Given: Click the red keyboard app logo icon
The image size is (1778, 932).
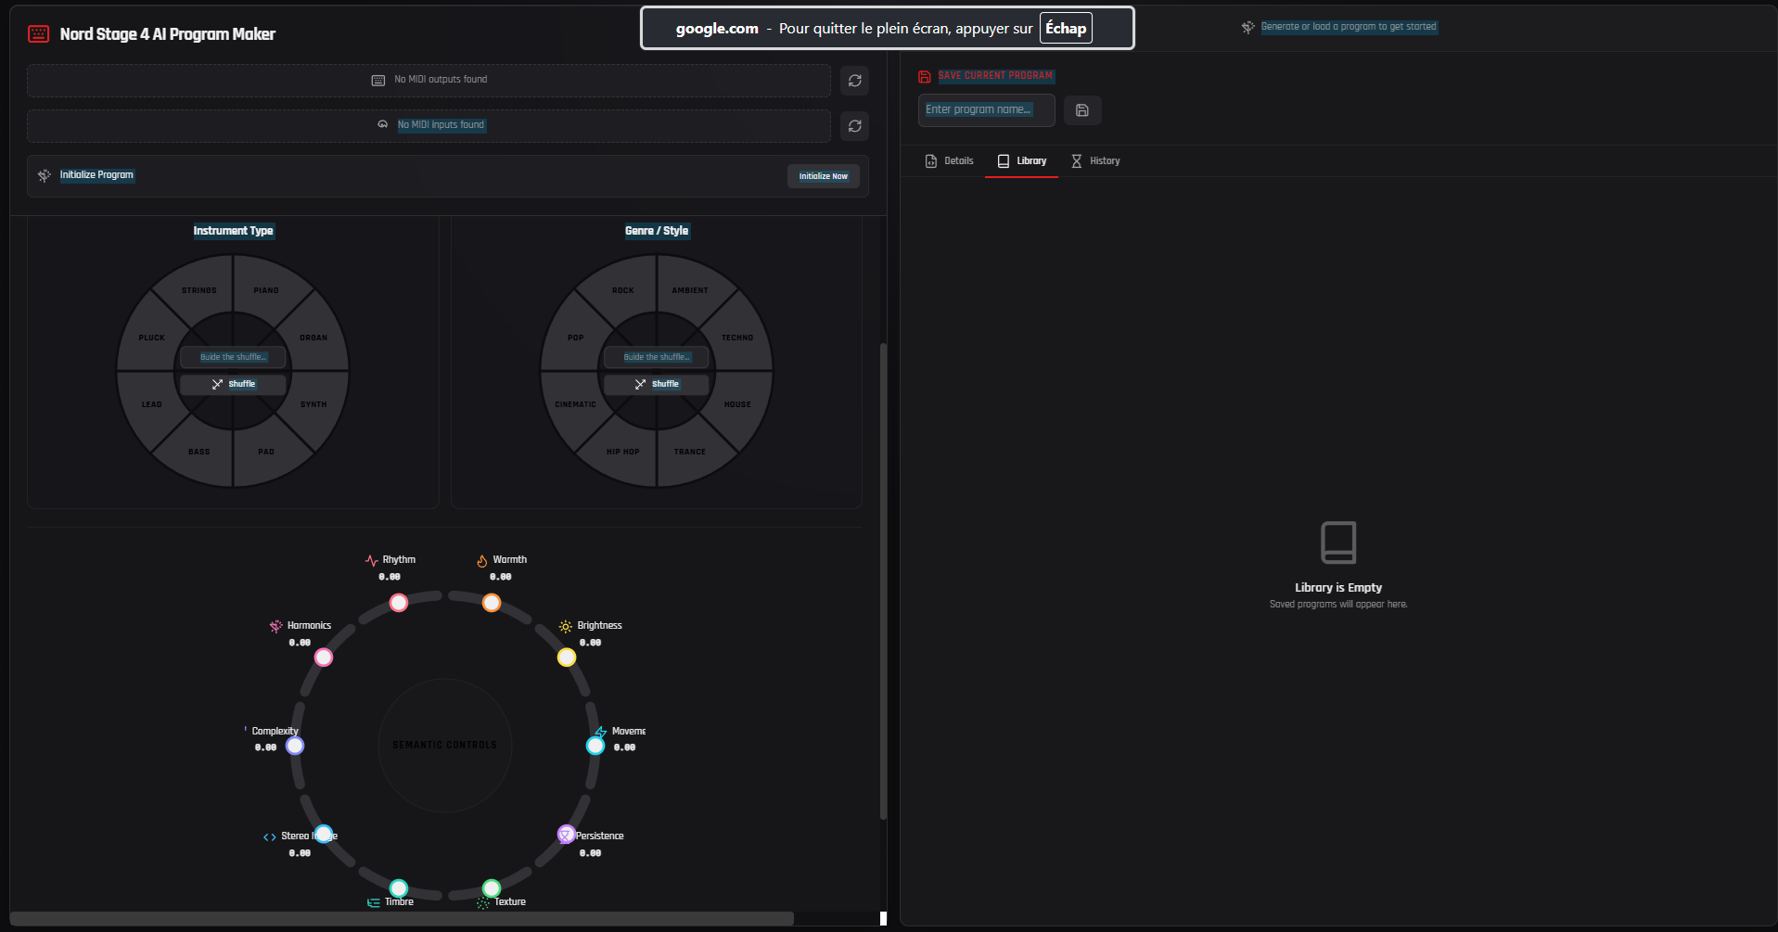Looking at the screenshot, I should coord(39,34).
